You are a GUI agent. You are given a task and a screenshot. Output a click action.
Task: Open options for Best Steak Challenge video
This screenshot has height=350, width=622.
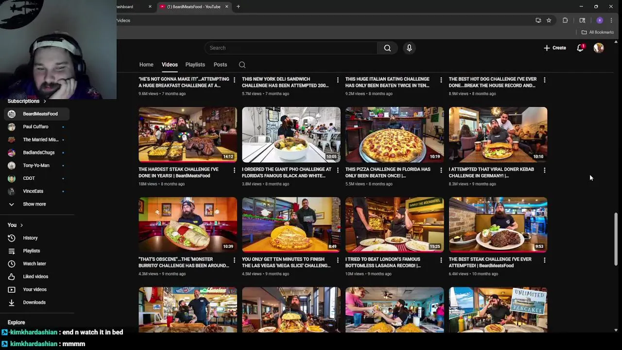tap(544, 260)
